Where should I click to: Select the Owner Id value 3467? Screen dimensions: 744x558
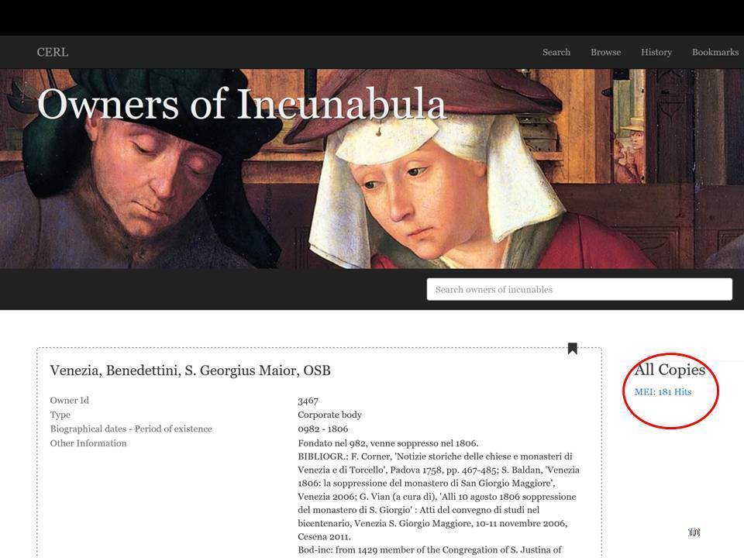[x=308, y=401]
